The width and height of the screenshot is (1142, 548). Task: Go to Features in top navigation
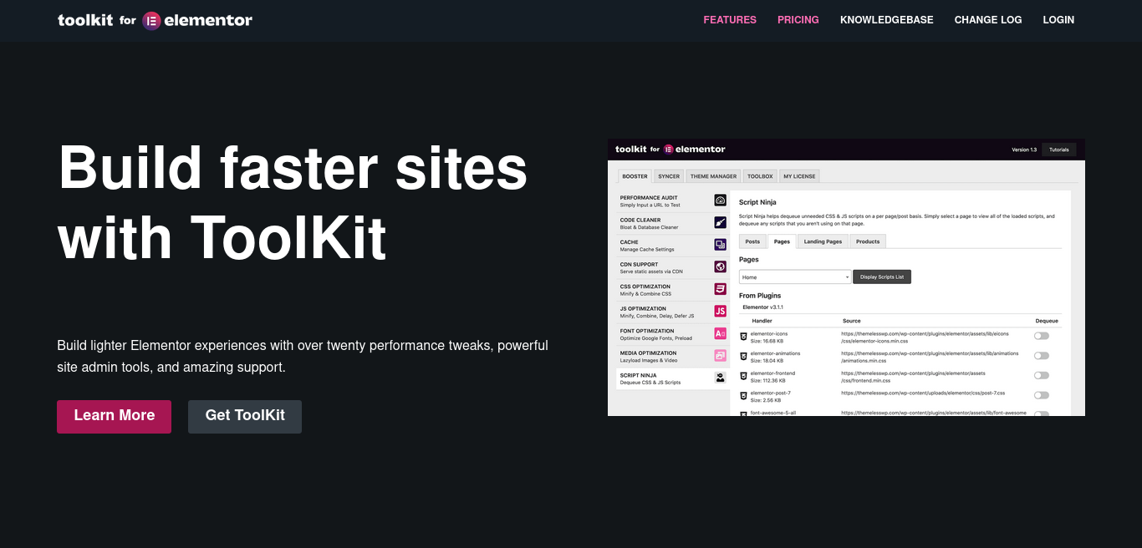click(730, 20)
